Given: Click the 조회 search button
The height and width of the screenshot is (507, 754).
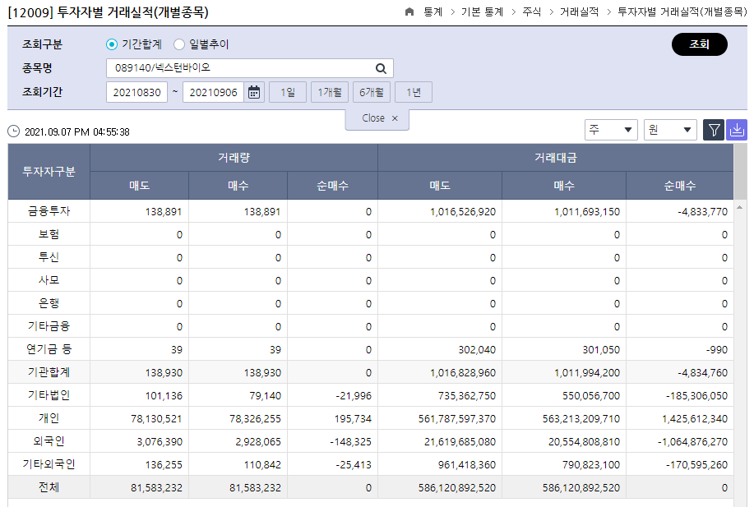Looking at the screenshot, I should point(699,44).
